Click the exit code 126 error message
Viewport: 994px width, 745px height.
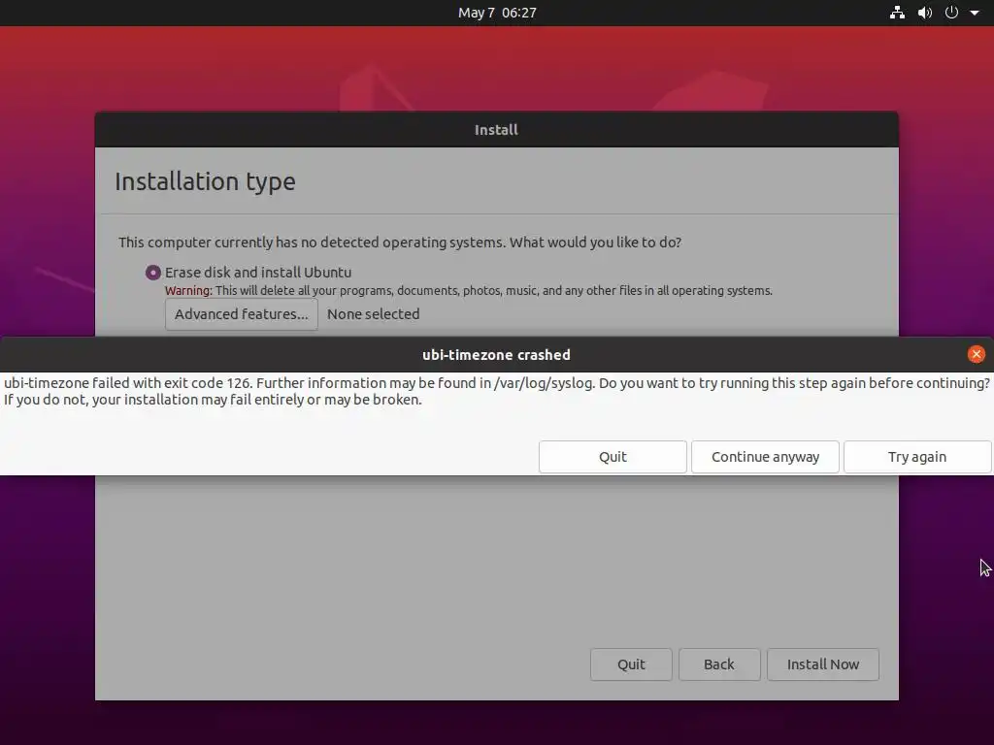(x=496, y=392)
